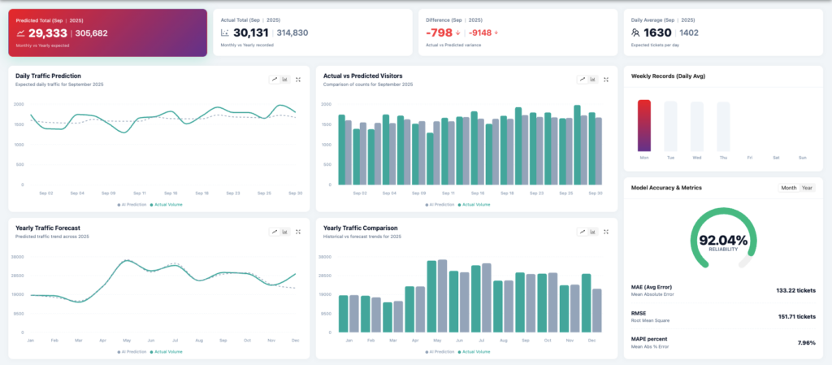Click the Tue bar in Weekly Records

[670, 126]
